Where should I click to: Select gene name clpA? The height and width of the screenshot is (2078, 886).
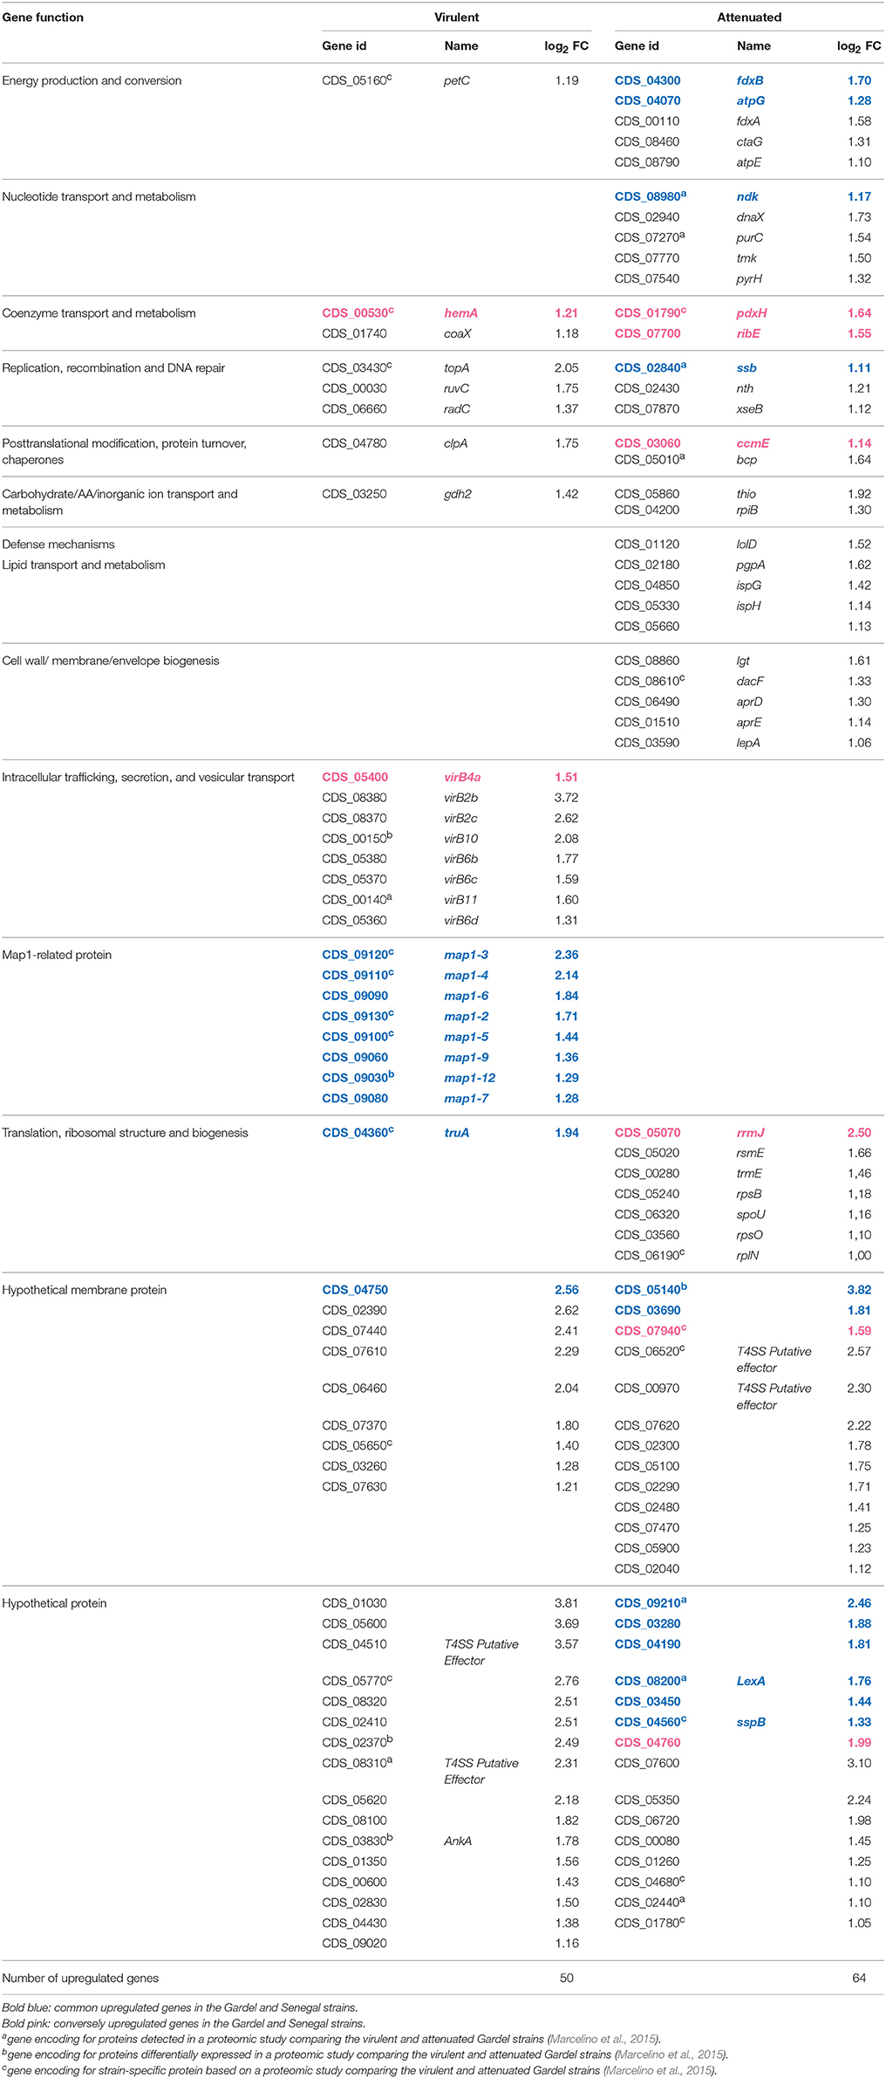point(456,443)
